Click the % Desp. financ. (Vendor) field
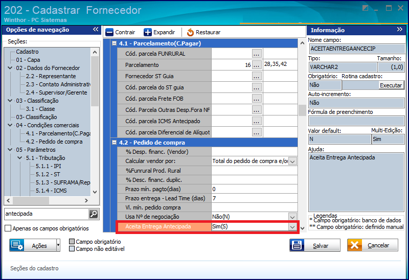Image resolution: width=409 pixels, height=280 pixels. [x=254, y=152]
